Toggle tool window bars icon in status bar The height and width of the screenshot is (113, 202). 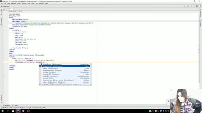point(2,108)
